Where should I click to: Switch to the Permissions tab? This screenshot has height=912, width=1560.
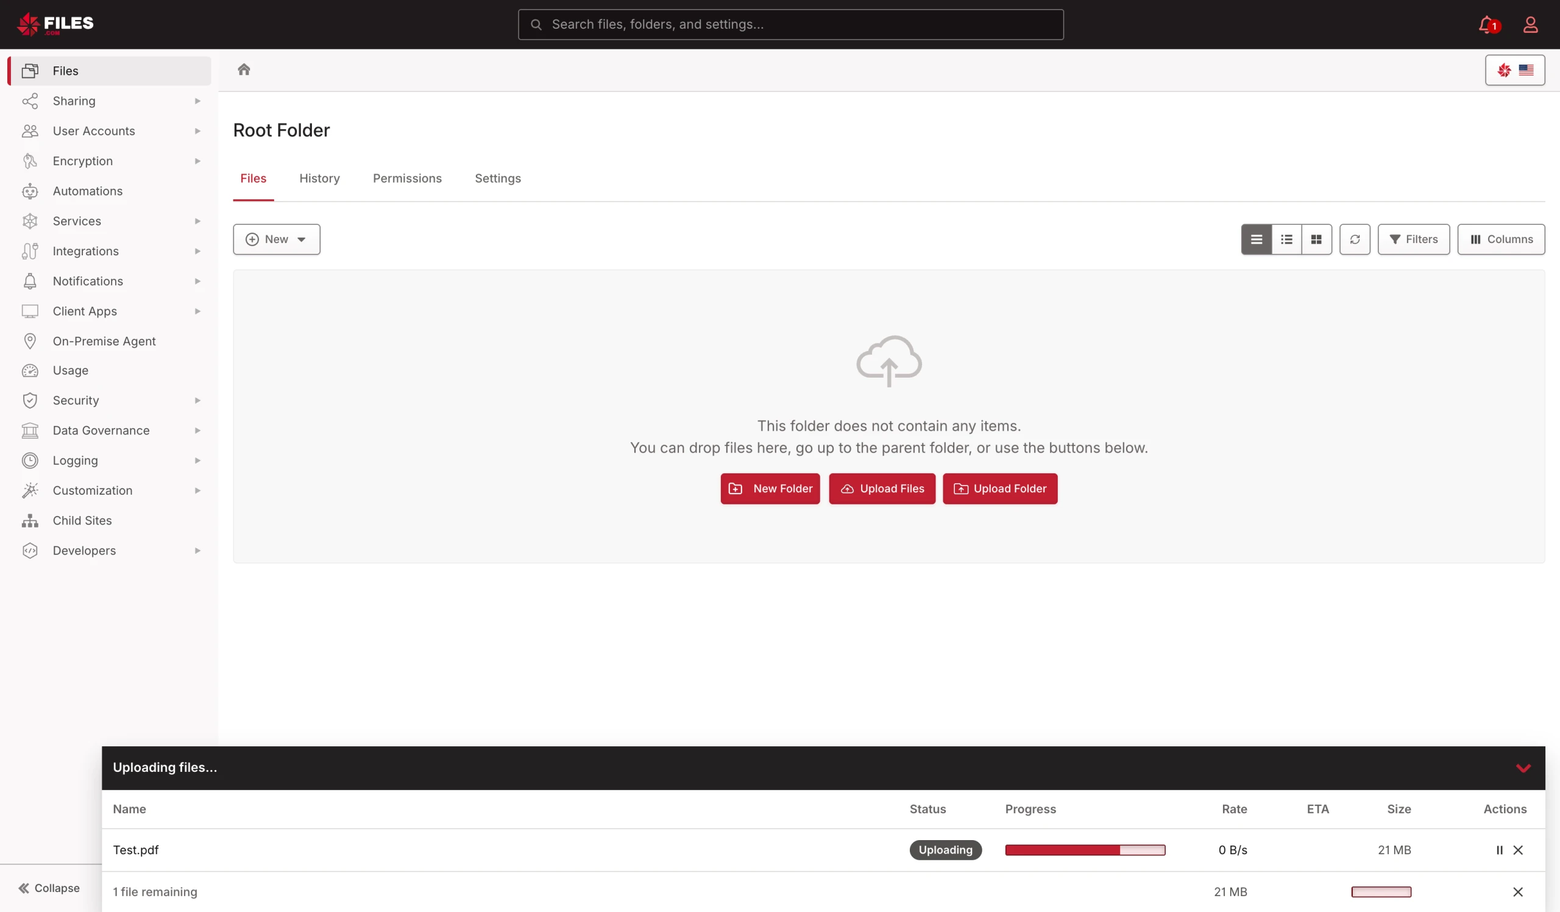point(406,178)
